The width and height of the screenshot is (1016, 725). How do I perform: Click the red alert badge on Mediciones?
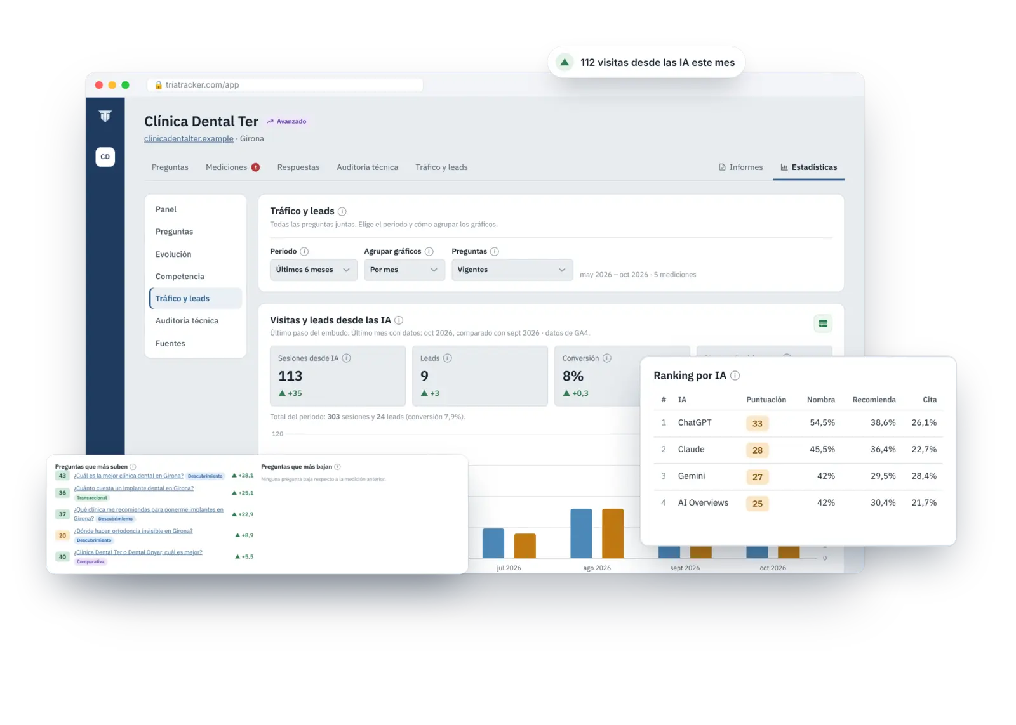click(255, 167)
